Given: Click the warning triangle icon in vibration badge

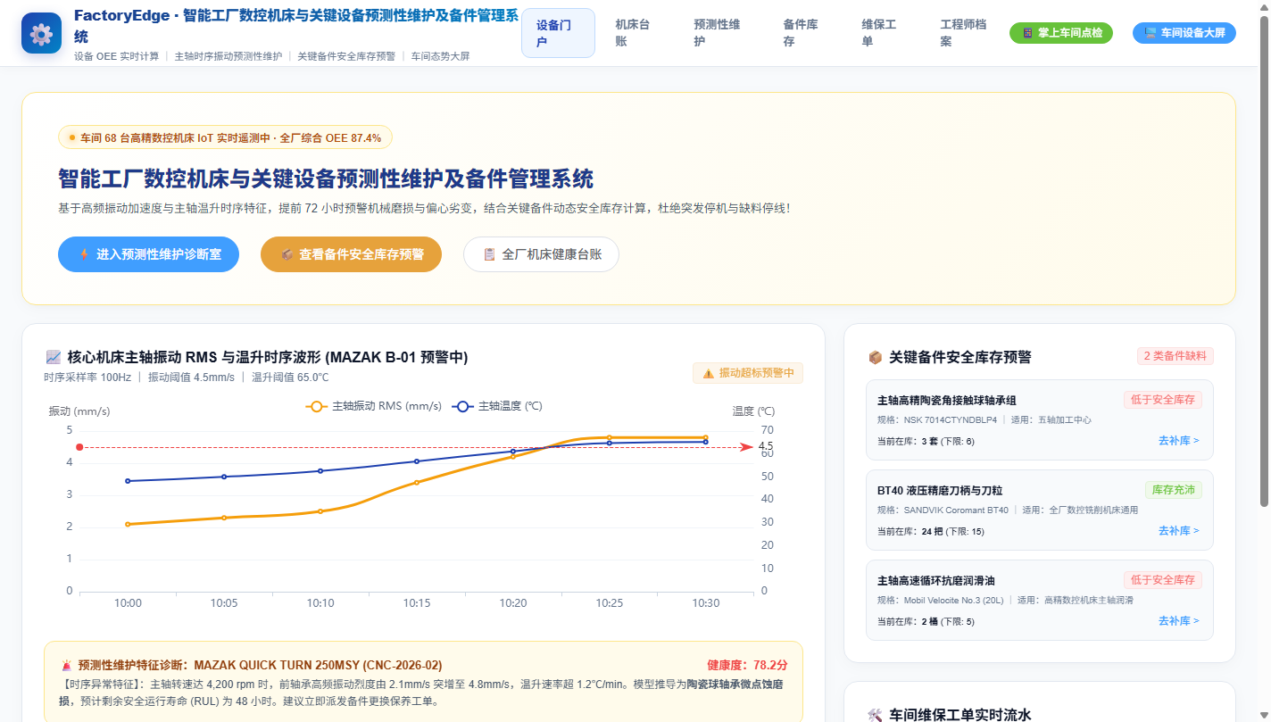Looking at the screenshot, I should pyautogui.click(x=709, y=373).
